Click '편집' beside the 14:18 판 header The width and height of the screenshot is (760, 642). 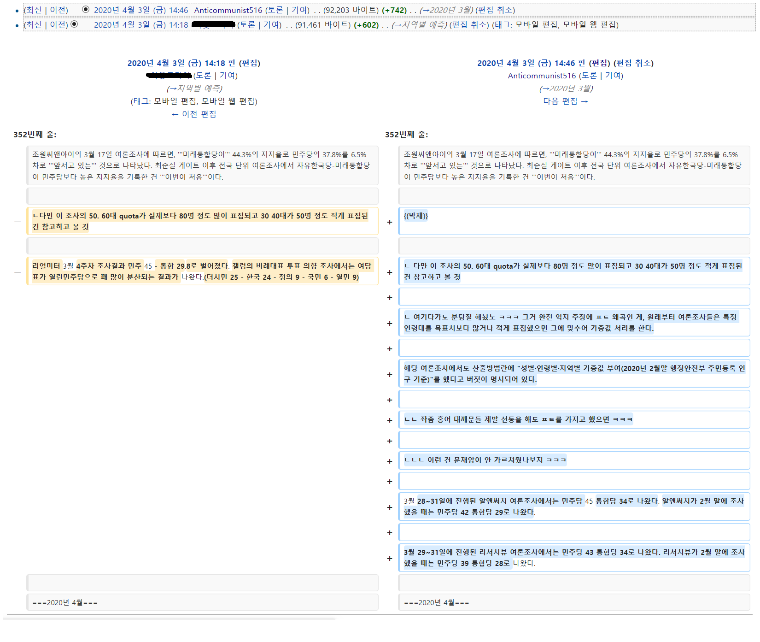(250, 63)
